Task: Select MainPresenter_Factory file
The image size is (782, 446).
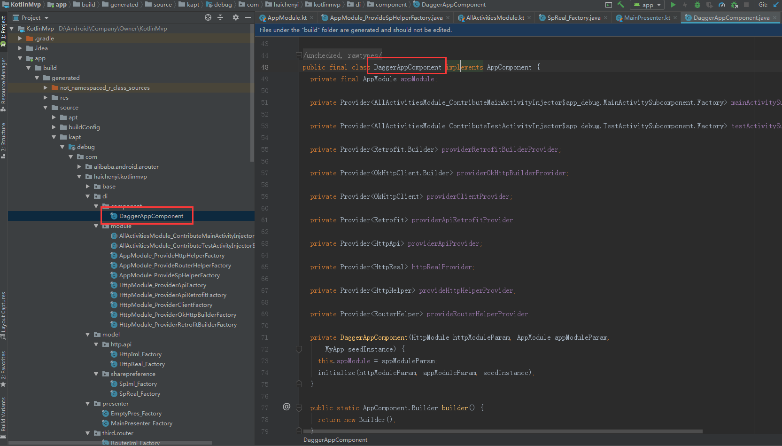Action: (x=141, y=423)
